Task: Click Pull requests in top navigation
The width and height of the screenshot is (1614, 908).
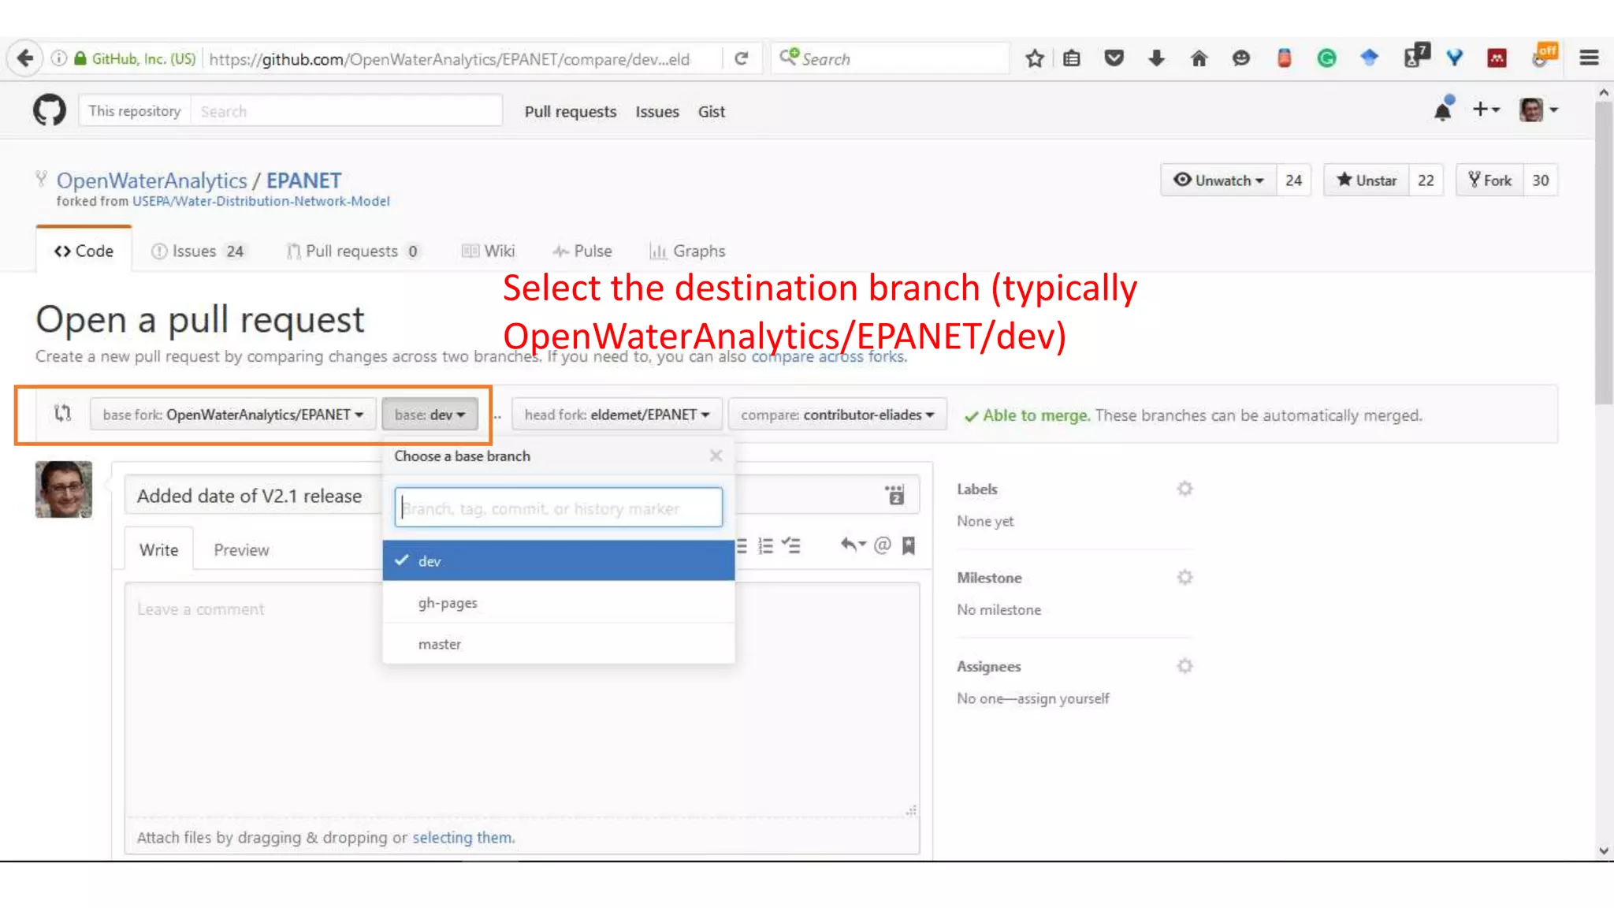Action: tap(571, 111)
